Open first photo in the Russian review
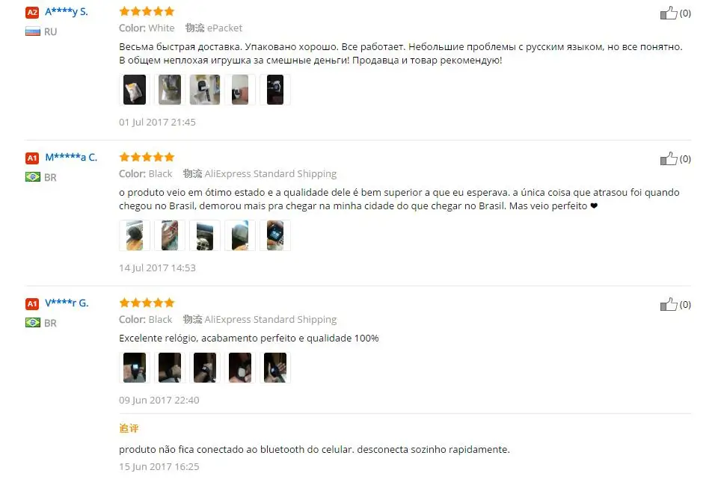 (x=135, y=90)
